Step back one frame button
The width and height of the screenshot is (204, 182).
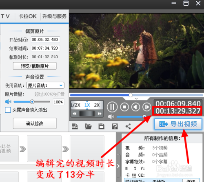click(135, 107)
